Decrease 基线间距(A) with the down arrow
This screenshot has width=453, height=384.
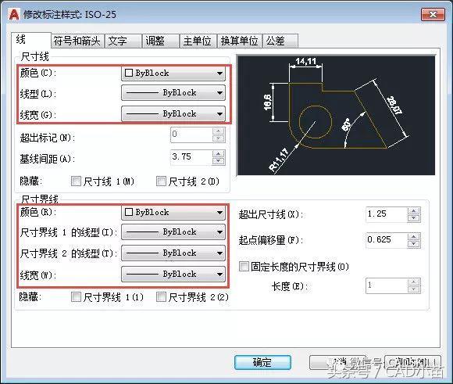pos(219,161)
